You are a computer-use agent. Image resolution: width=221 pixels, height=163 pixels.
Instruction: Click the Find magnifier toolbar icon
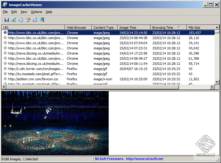[x=35, y=20]
